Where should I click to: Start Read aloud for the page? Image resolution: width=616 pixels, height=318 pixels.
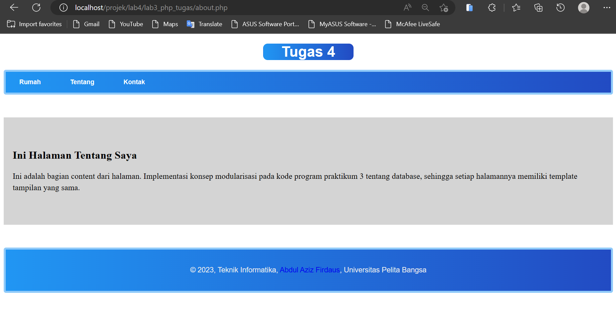[407, 7]
